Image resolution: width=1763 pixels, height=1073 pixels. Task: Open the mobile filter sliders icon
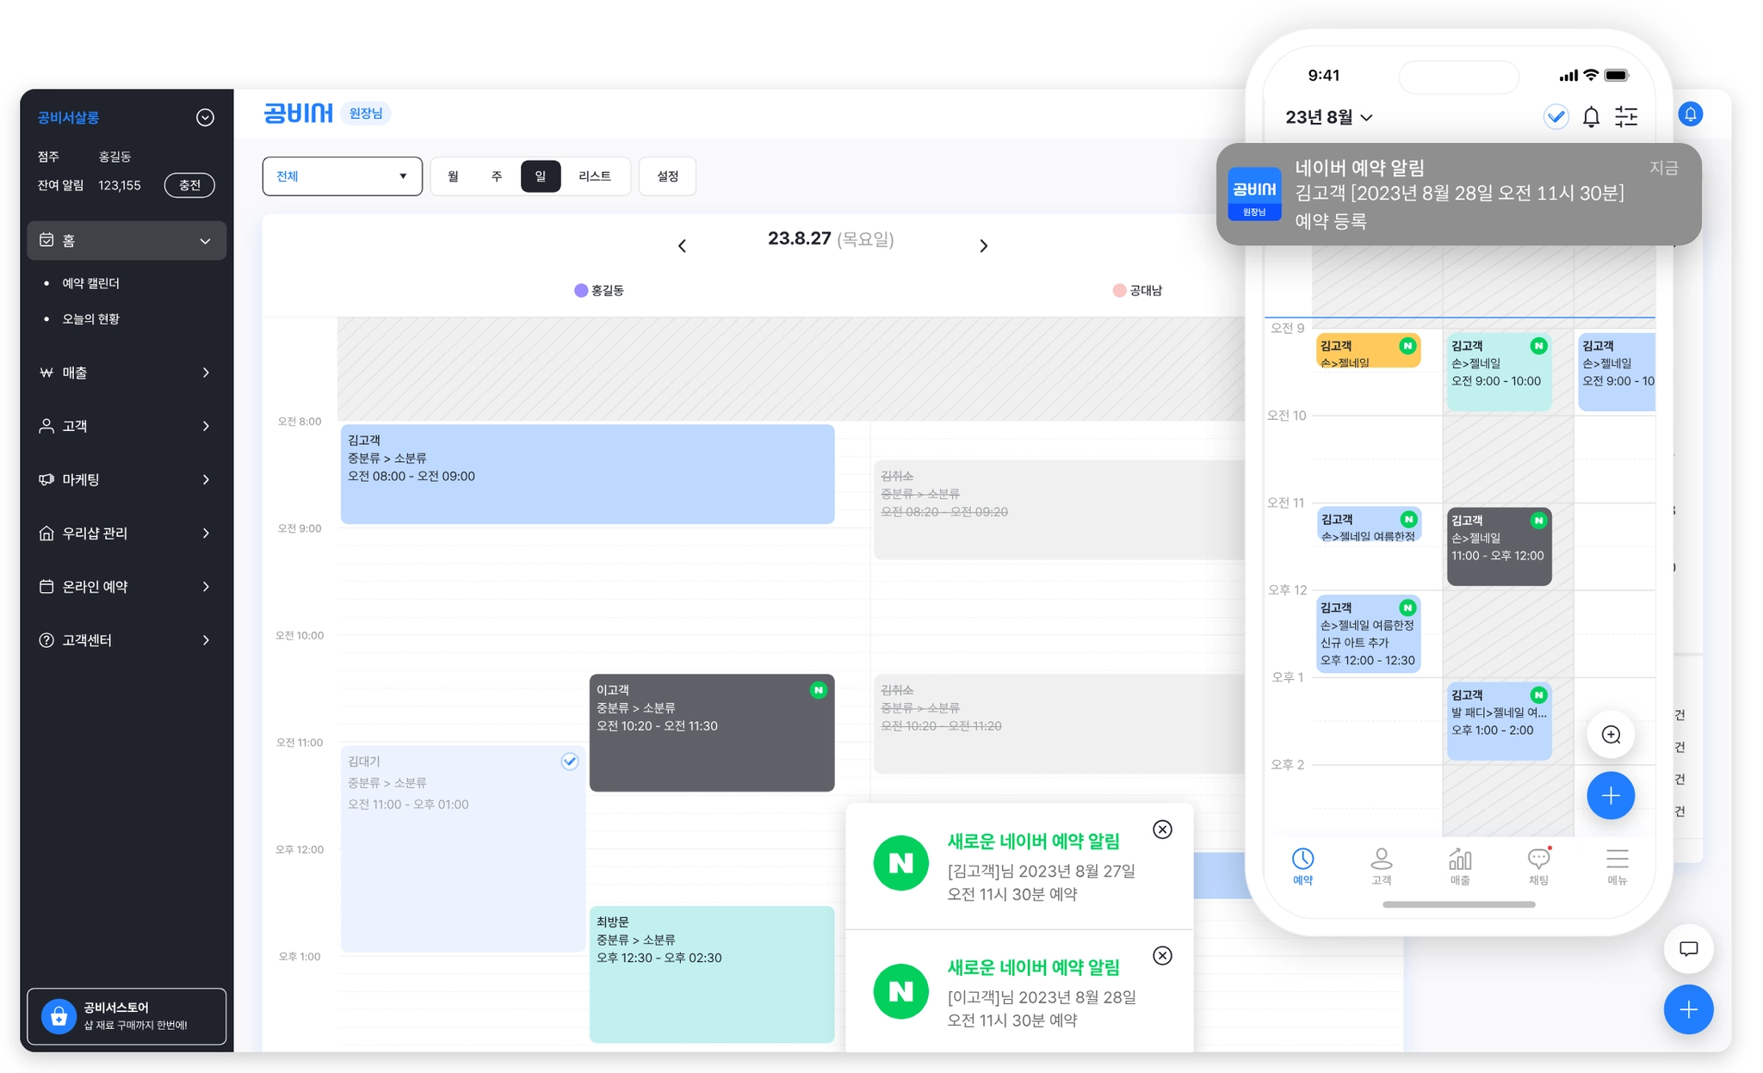pyautogui.click(x=1626, y=116)
